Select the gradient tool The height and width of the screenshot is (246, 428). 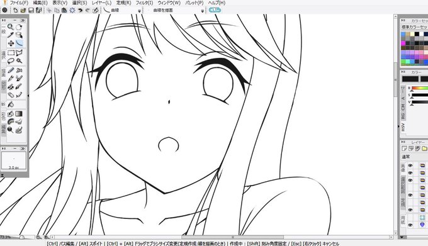pyautogui.click(x=19, y=113)
